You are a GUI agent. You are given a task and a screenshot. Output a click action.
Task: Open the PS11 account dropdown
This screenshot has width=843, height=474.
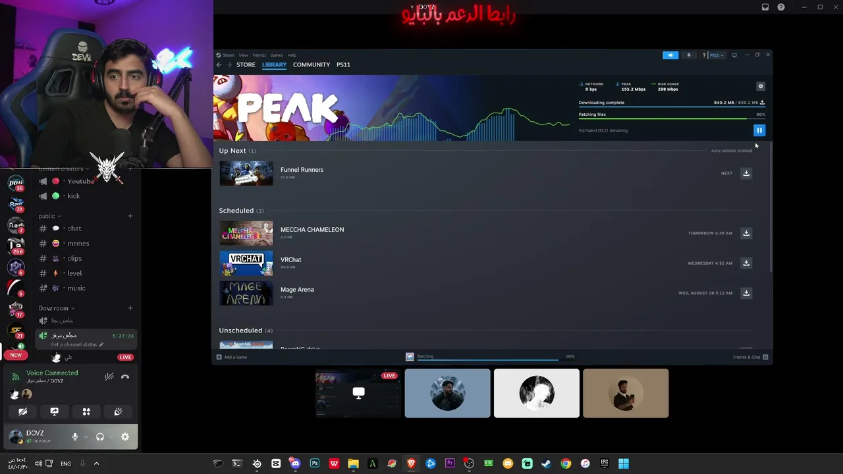point(717,55)
